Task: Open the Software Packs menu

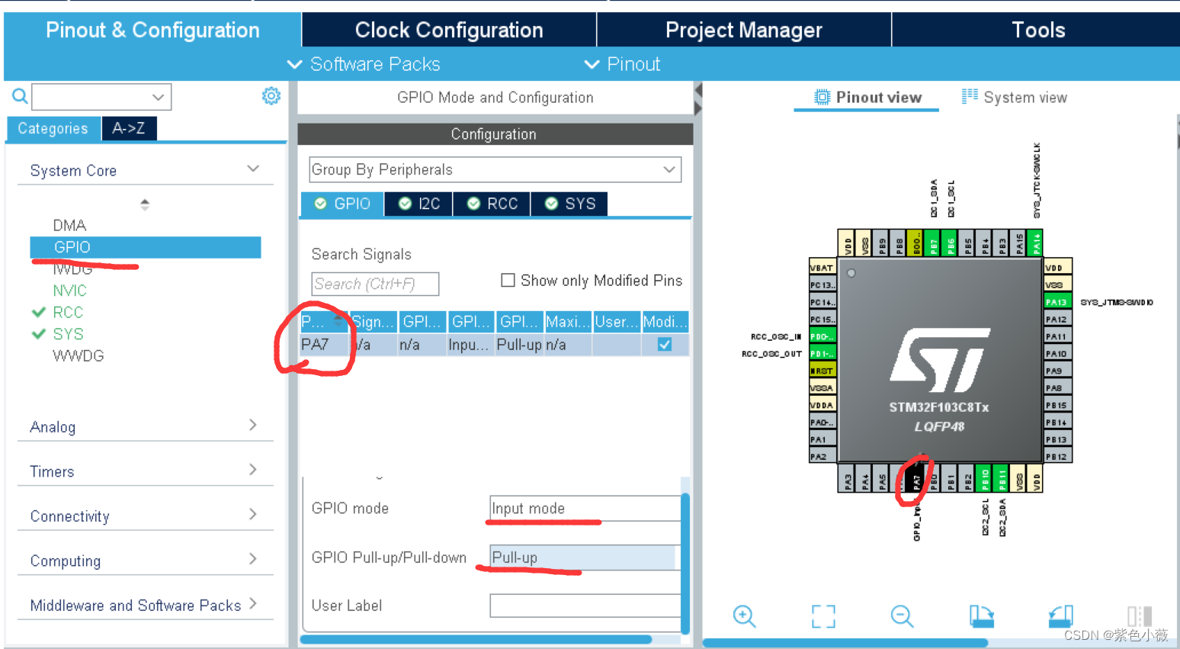Action: pyautogui.click(x=364, y=64)
